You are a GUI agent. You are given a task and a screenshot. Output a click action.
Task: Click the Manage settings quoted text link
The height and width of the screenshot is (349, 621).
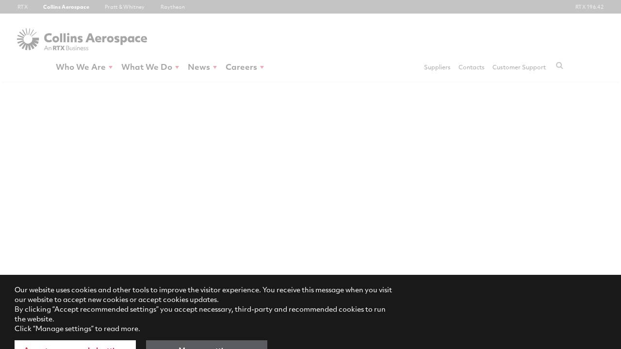64,328
